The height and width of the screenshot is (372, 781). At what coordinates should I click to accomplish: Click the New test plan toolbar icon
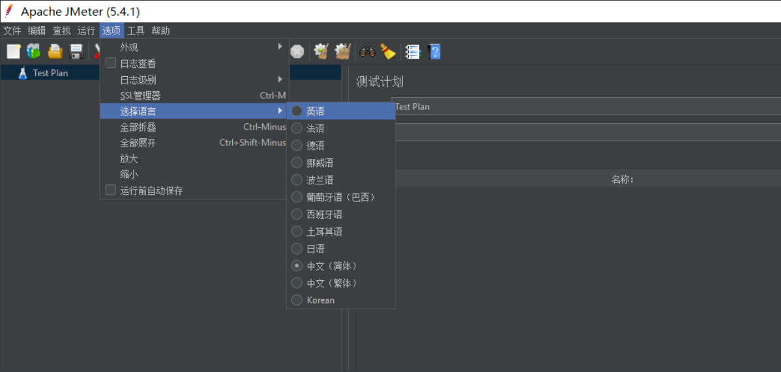point(14,51)
